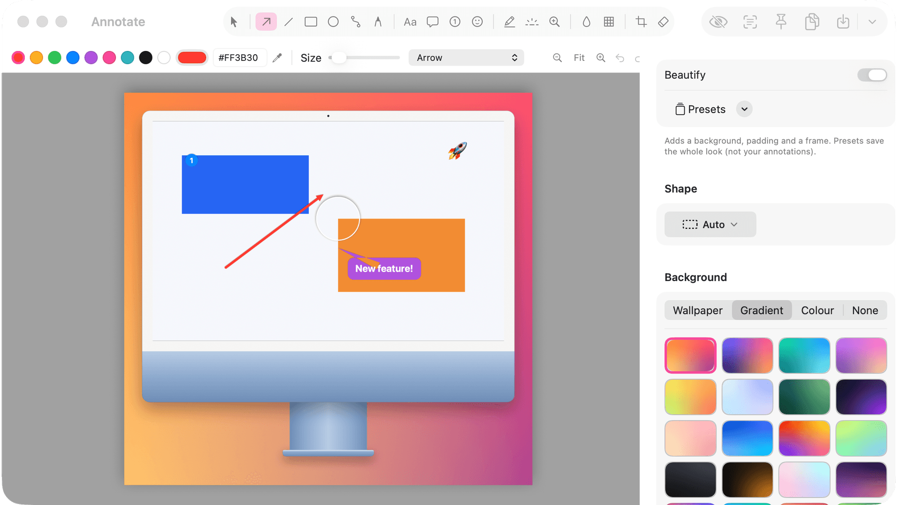Select the speech bubble callout tool

pos(433,22)
